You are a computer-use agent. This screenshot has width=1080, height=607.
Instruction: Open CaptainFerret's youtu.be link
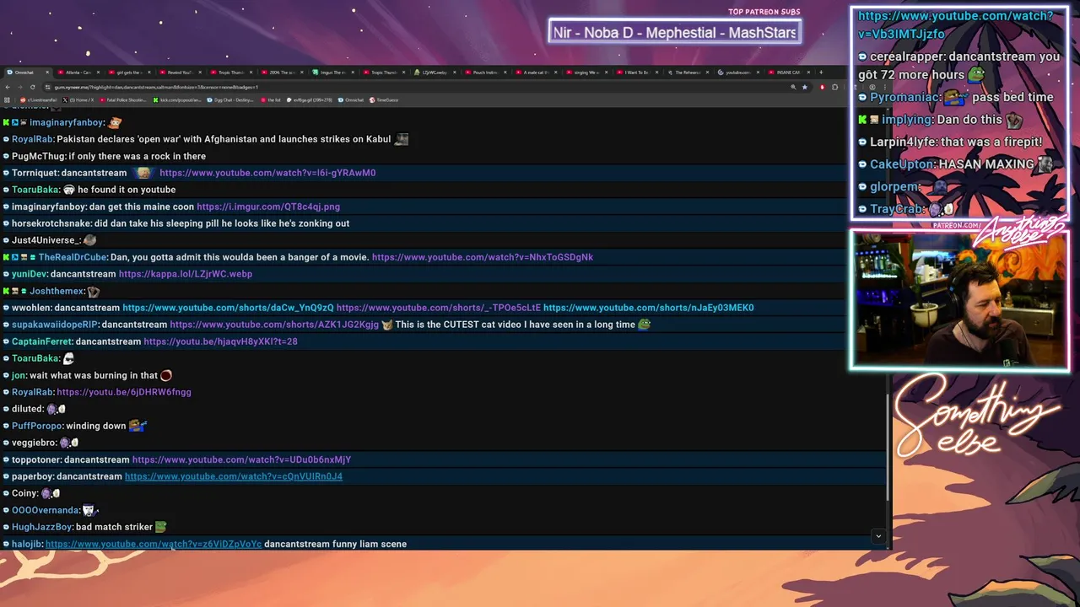click(x=220, y=341)
